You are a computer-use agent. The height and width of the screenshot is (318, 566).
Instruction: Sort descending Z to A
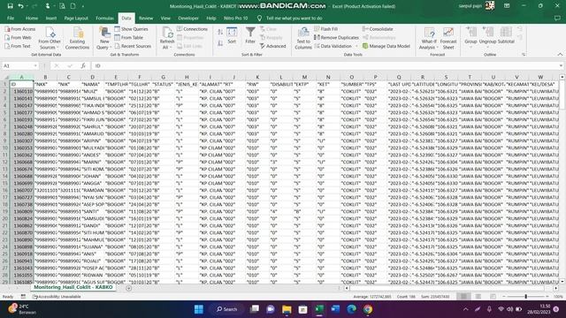point(220,43)
